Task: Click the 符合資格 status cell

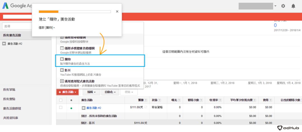Action: (157, 107)
